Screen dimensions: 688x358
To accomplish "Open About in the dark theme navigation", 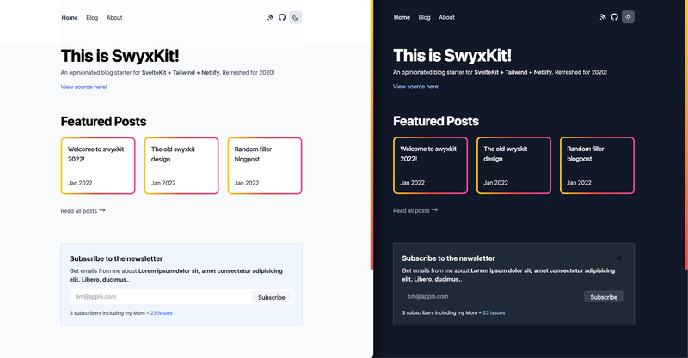I will (446, 17).
